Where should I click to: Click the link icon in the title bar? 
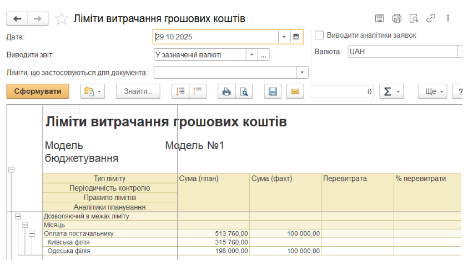click(431, 18)
